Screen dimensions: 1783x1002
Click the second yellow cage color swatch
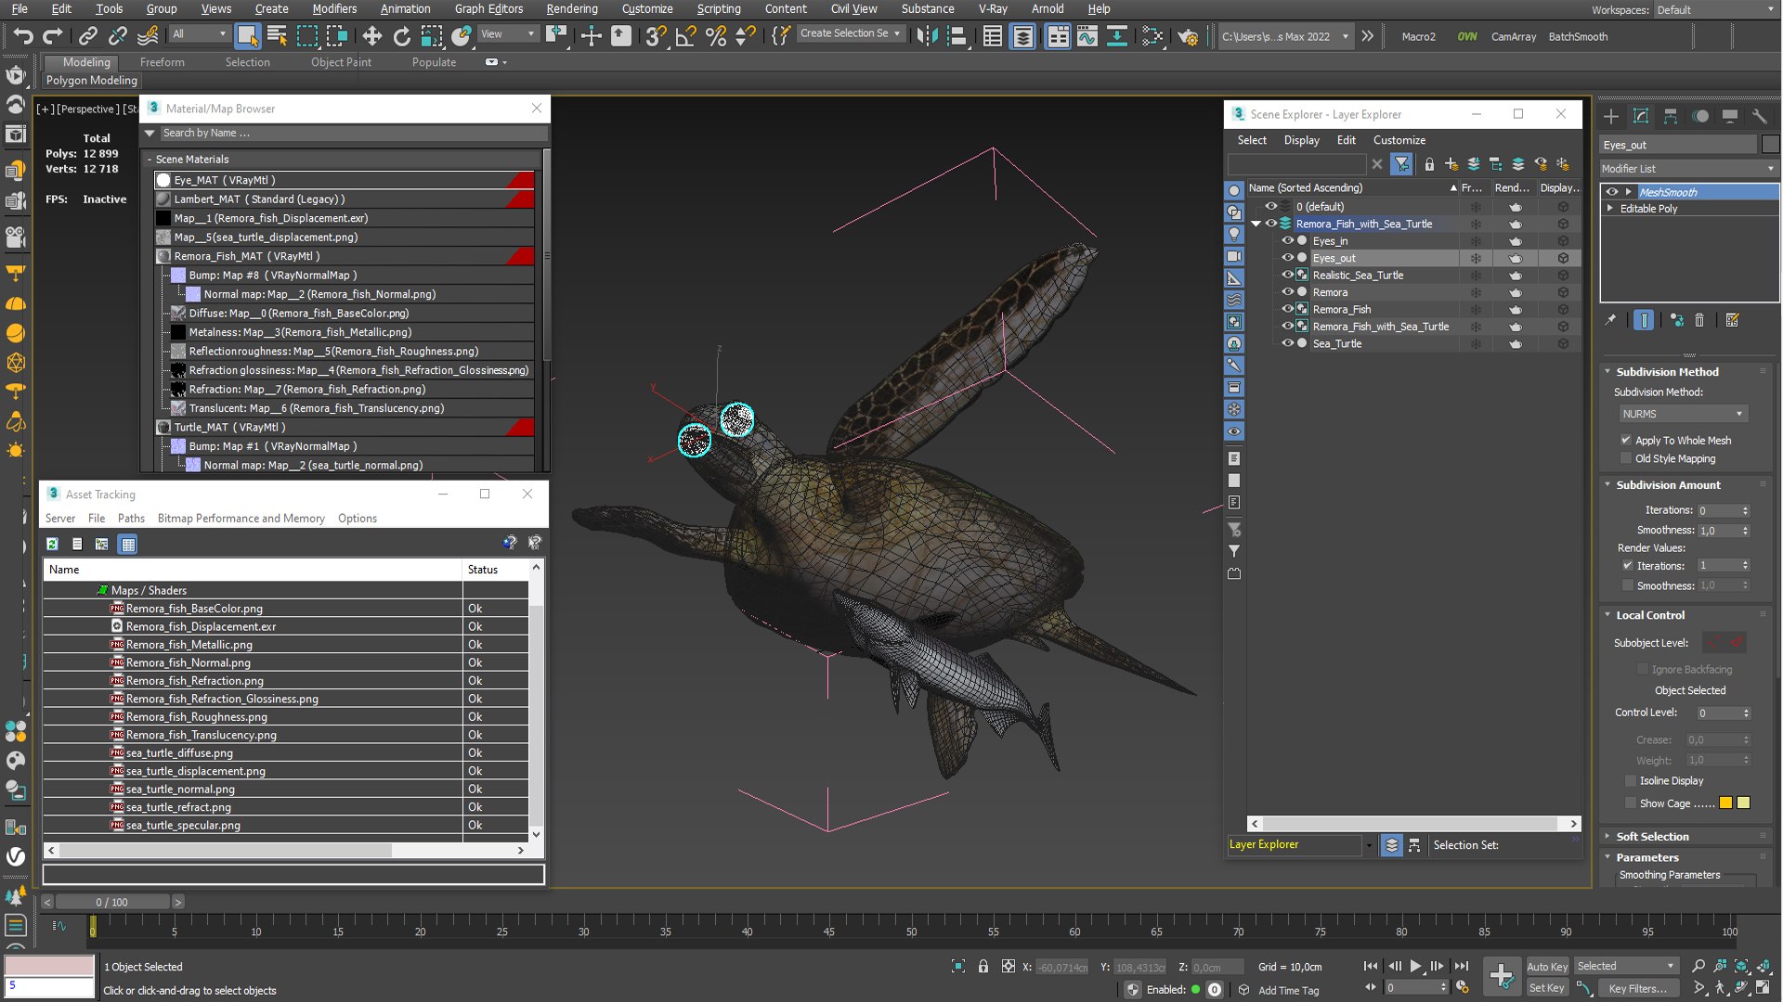coord(1743,803)
